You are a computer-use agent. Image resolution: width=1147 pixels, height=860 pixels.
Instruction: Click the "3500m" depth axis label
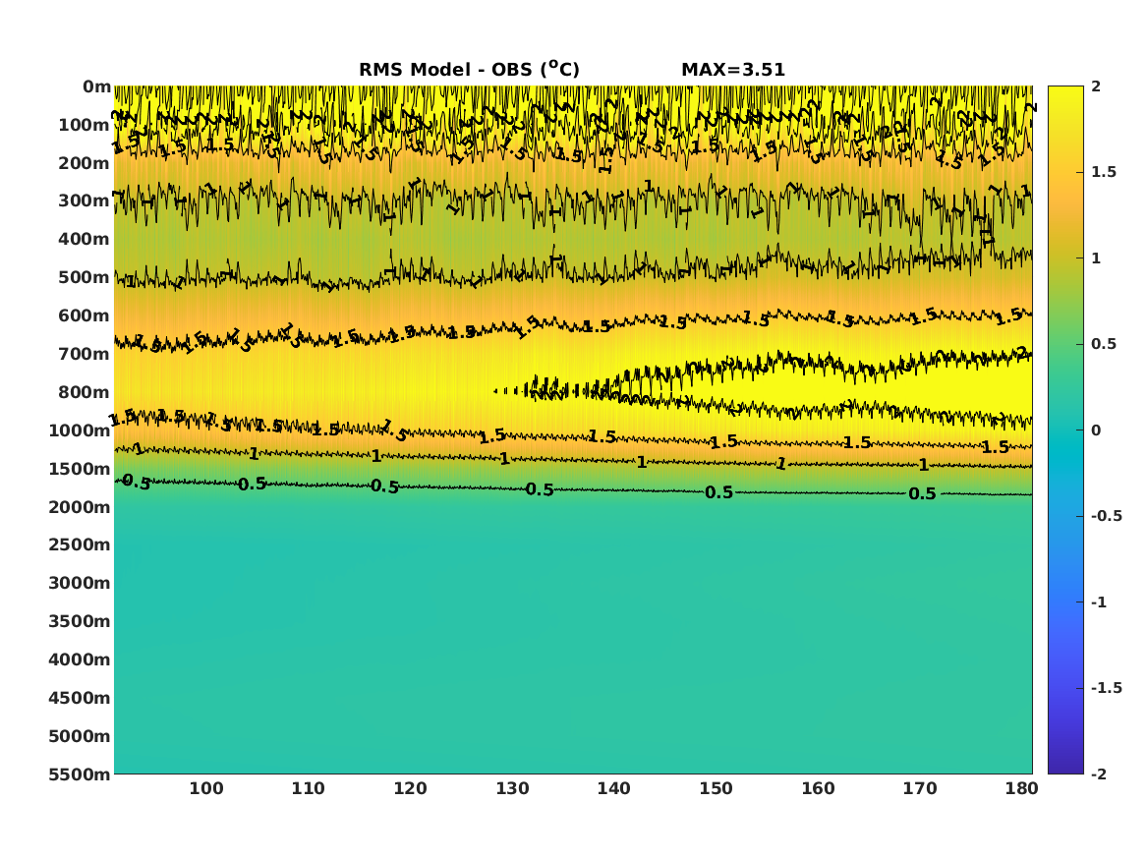[80, 621]
